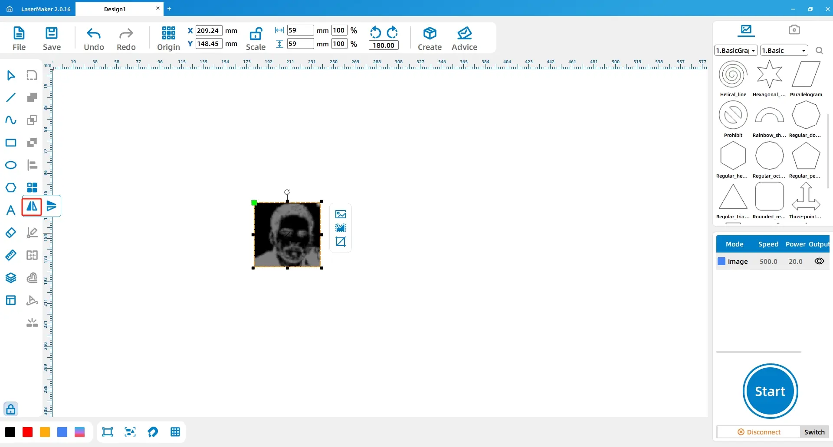Open the Advice tool

coord(464,38)
